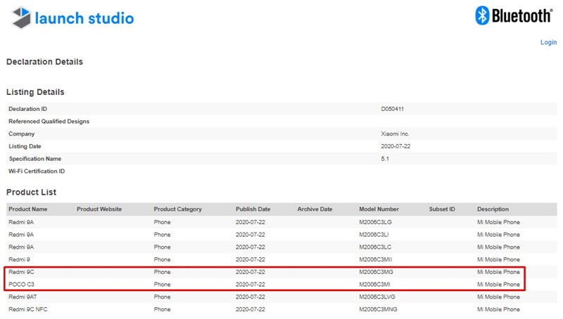Click model number M2006C3LC
Viewport: 563px width, 319px height.
pyautogui.click(x=375, y=247)
